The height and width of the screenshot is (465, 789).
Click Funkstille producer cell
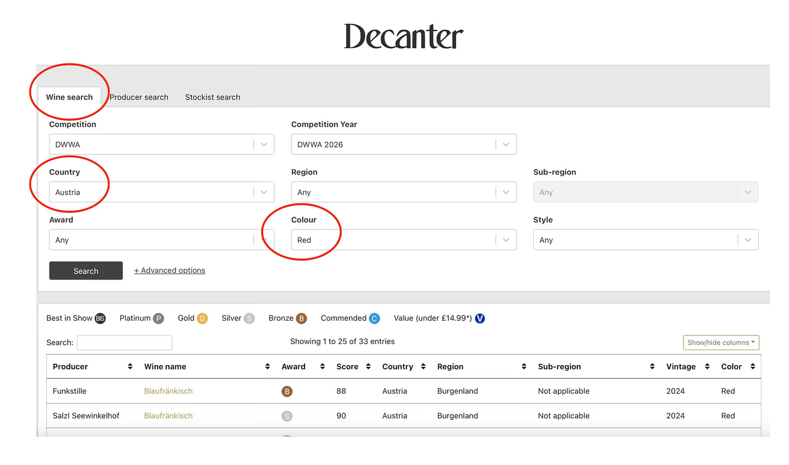(69, 391)
